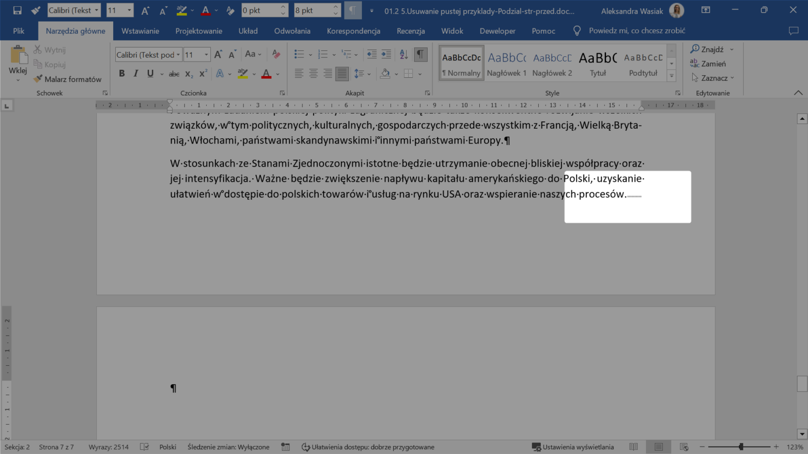Apply multilevel list
The image size is (808, 454).
(x=346, y=54)
